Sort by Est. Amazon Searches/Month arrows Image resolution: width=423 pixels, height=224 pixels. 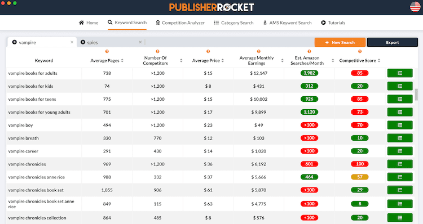pos(333,61)
